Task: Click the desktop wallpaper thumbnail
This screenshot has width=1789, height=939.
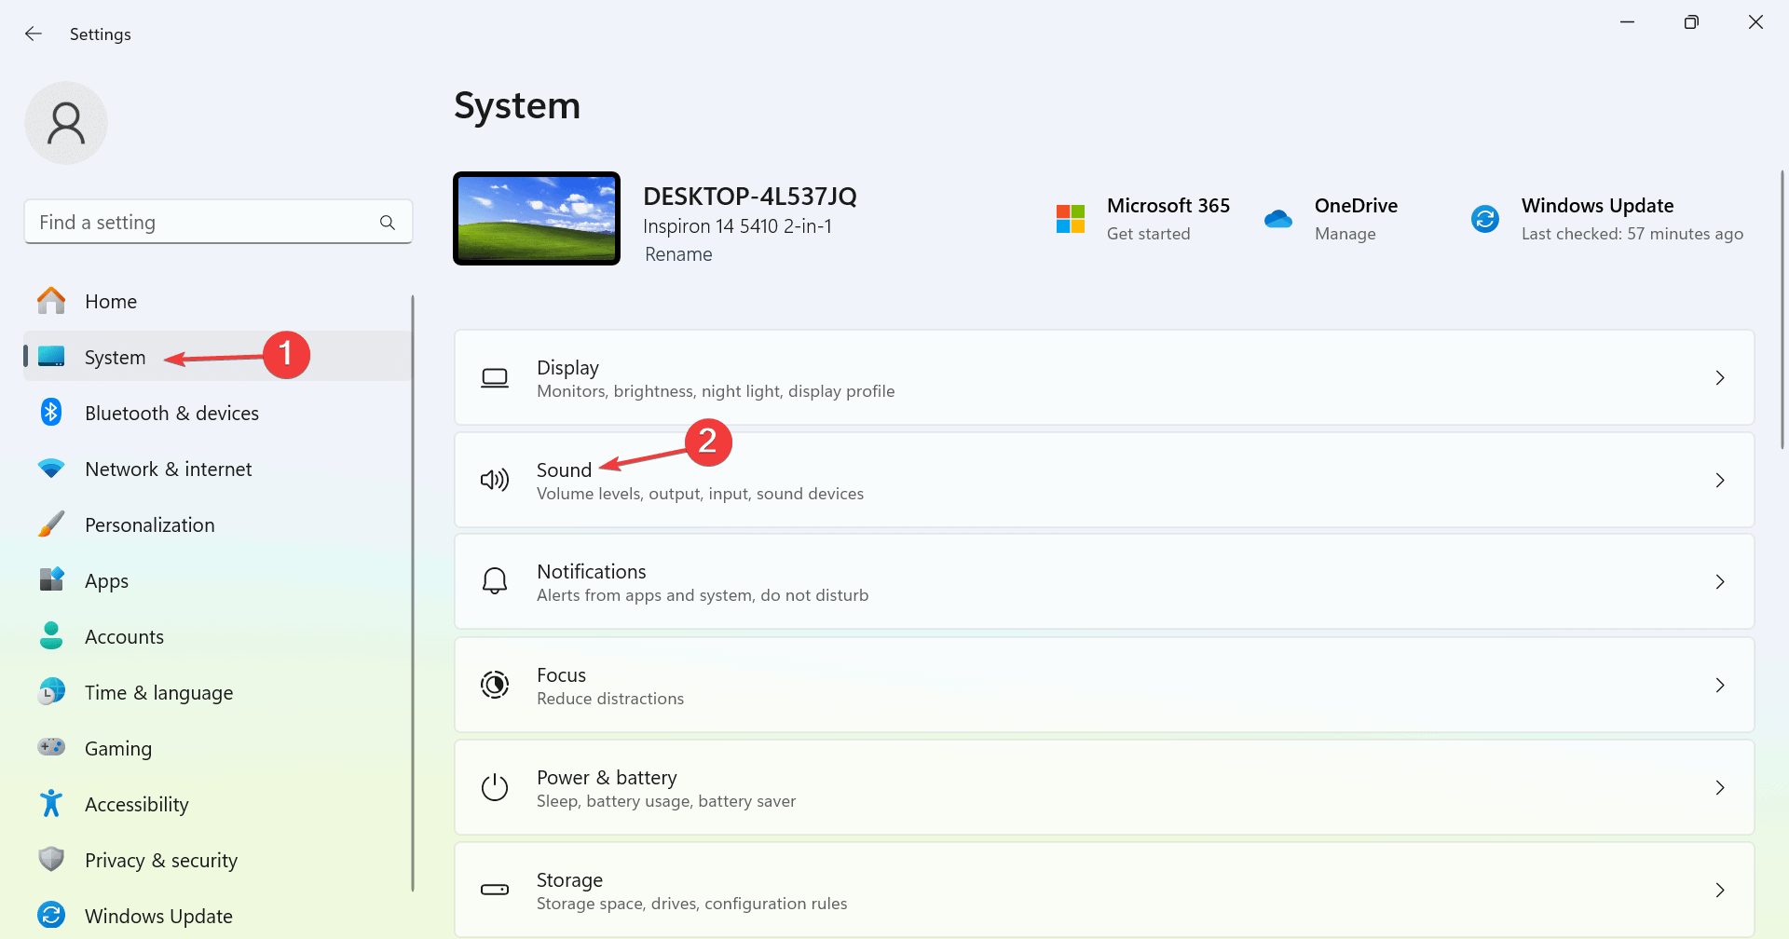Action: [x=537, y=219]
